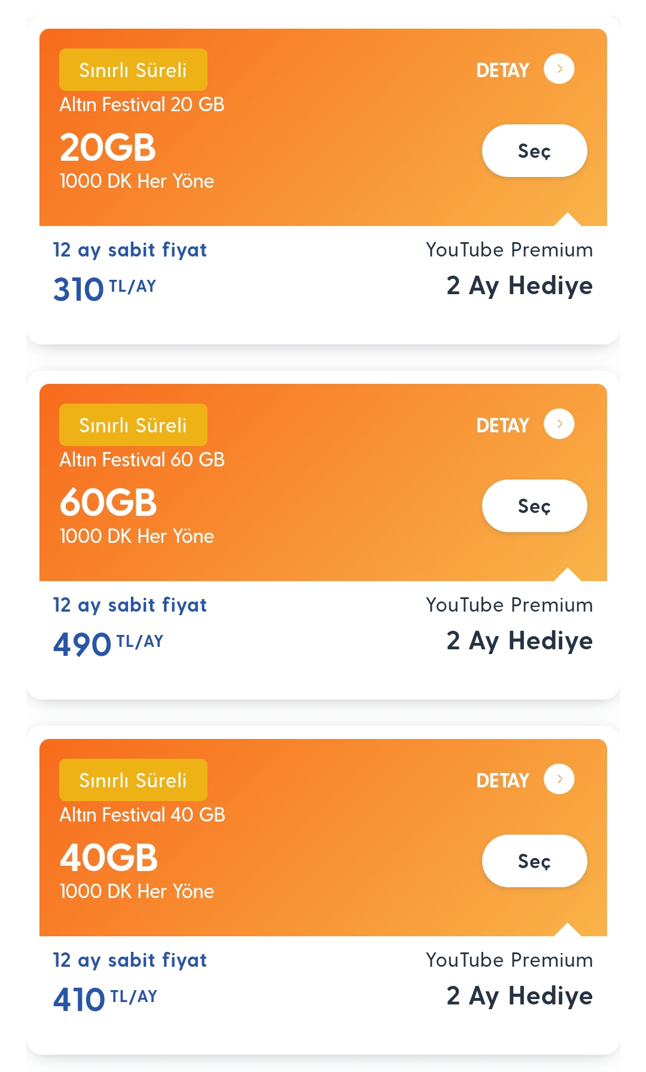Image resolution: width=646 pixels, height=1072 pixels.
Task: Click DETAY link on Altın Festival 40 GB
Action: click(502, 781)
